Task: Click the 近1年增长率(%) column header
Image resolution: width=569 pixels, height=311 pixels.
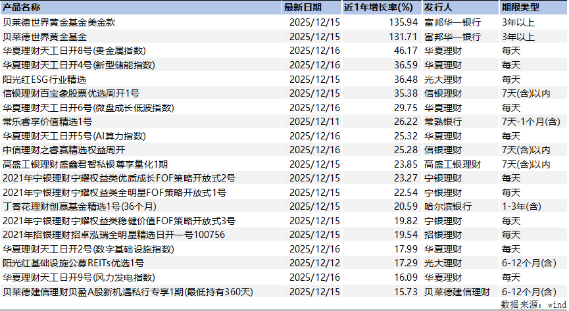Action: tap(378, 7)
